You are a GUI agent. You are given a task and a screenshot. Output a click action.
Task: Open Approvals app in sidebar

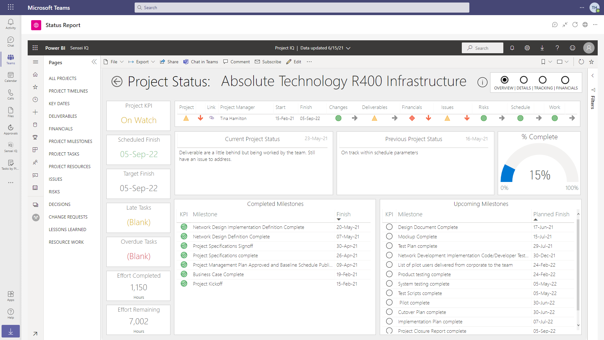tap(11, 129)
